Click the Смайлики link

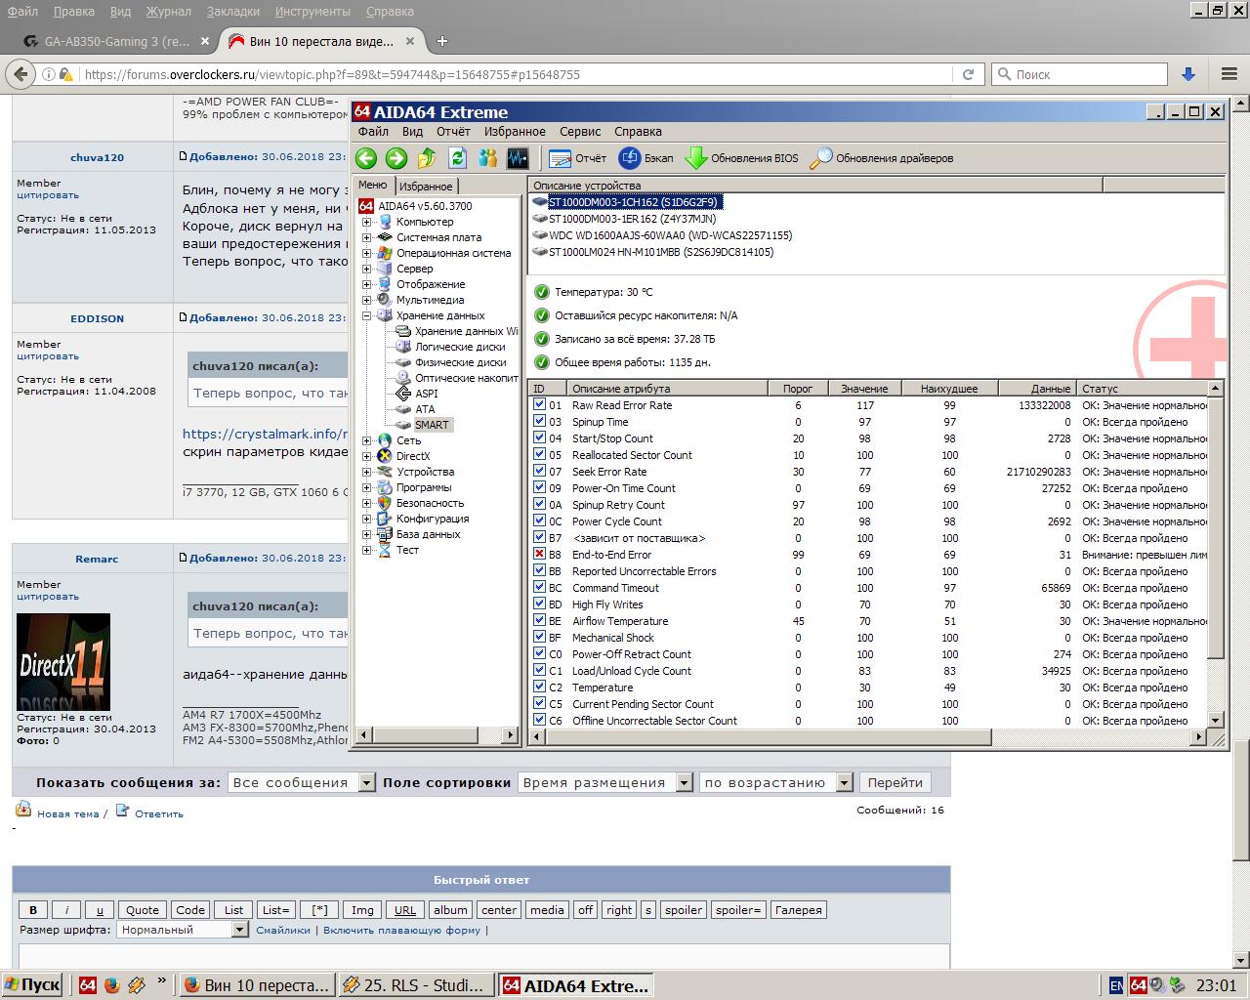click(x=283, y=930)
